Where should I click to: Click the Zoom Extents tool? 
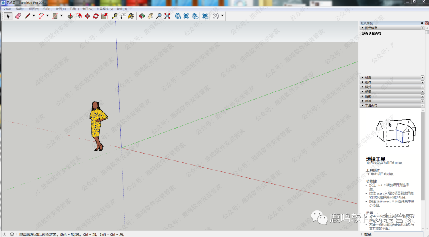167,16
